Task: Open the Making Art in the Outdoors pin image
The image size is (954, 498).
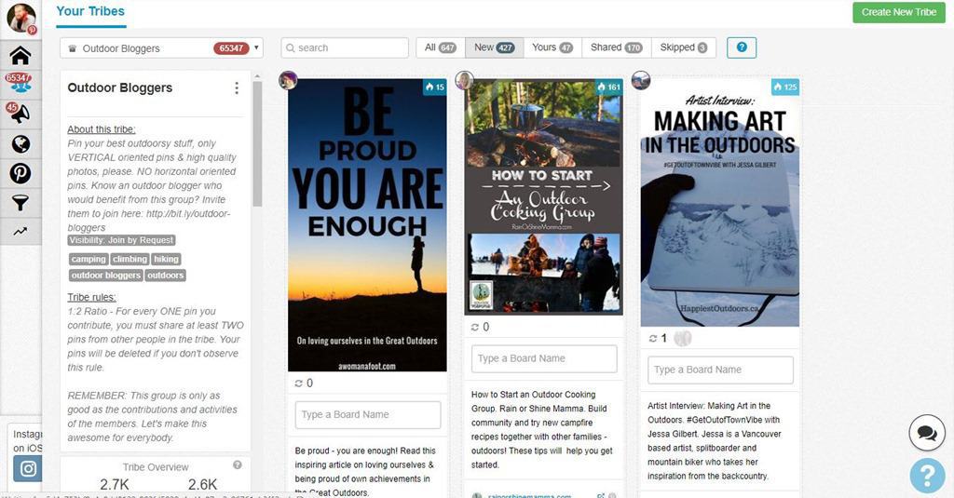Action: coord(720,203)
